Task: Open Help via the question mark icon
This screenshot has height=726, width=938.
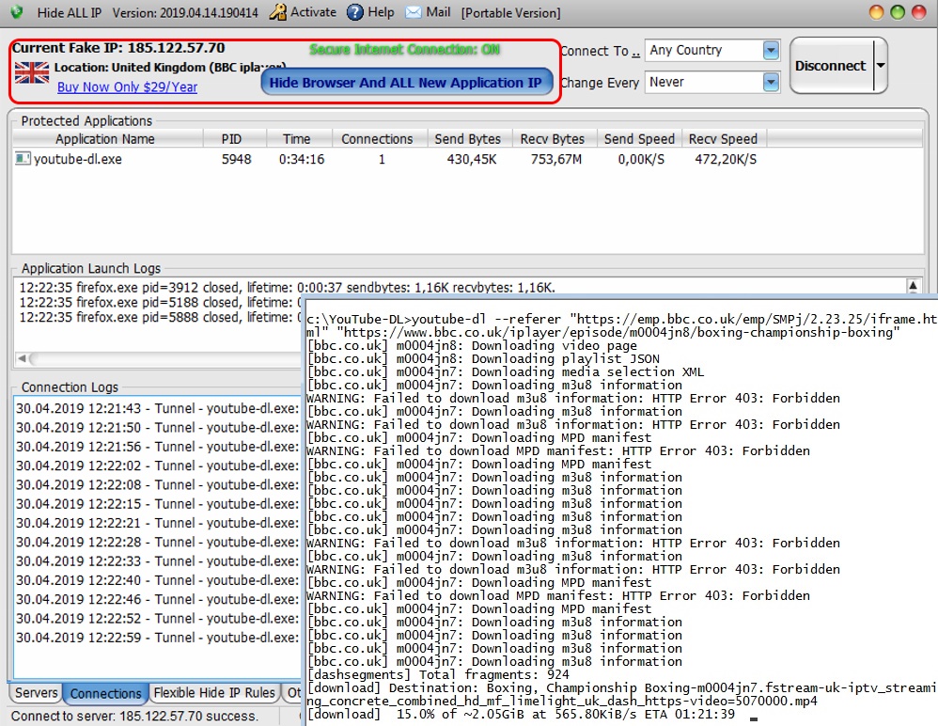Action: [x=354, y=12]
